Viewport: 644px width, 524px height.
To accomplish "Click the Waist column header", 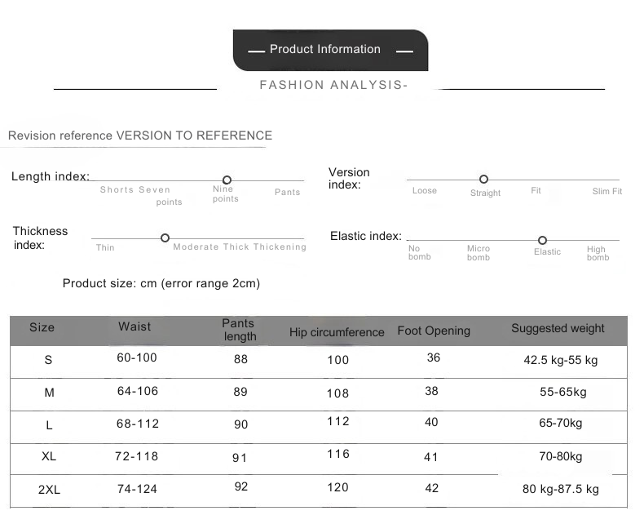I will (x=135, y=326).
